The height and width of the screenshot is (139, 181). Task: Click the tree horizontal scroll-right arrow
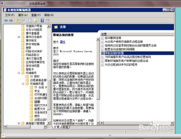[x=45, y=126]
